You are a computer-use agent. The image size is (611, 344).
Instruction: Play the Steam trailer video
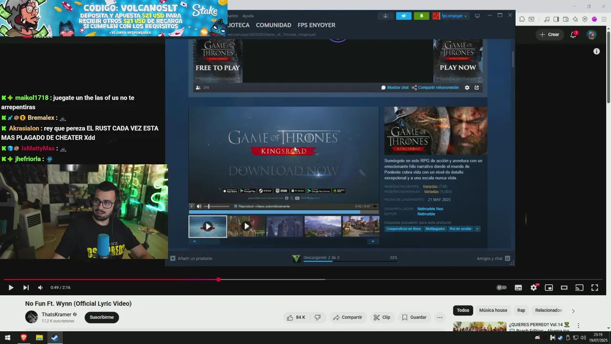(192, 206)
